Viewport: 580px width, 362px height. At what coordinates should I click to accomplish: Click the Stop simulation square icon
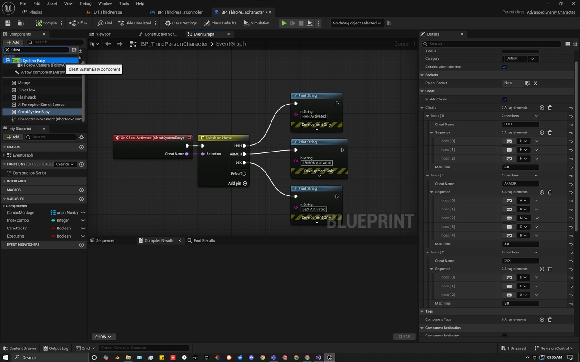(301, 23)
